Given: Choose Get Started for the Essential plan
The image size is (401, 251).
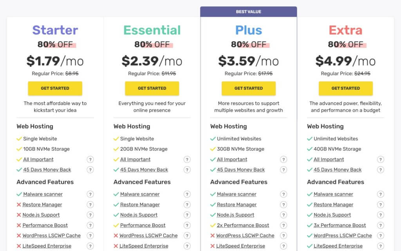Looking at the screenshot, I should click(152, 88).
